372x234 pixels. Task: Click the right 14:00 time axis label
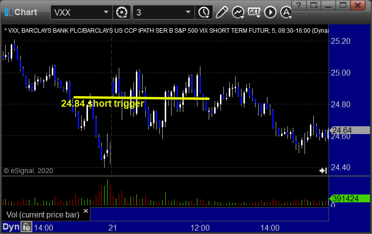click(x=270, y=228)
